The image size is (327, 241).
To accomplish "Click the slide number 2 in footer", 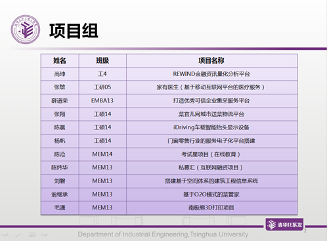I will click(x=305, y=230).
